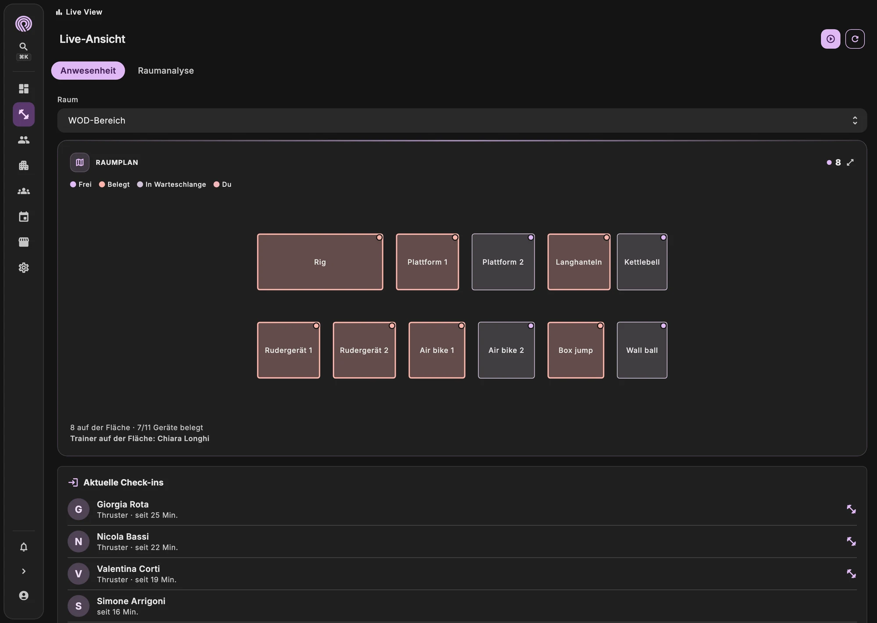This screenshot has height=623, width=877.
Task: Click the play button at top right
Action: tap(831, 39)
